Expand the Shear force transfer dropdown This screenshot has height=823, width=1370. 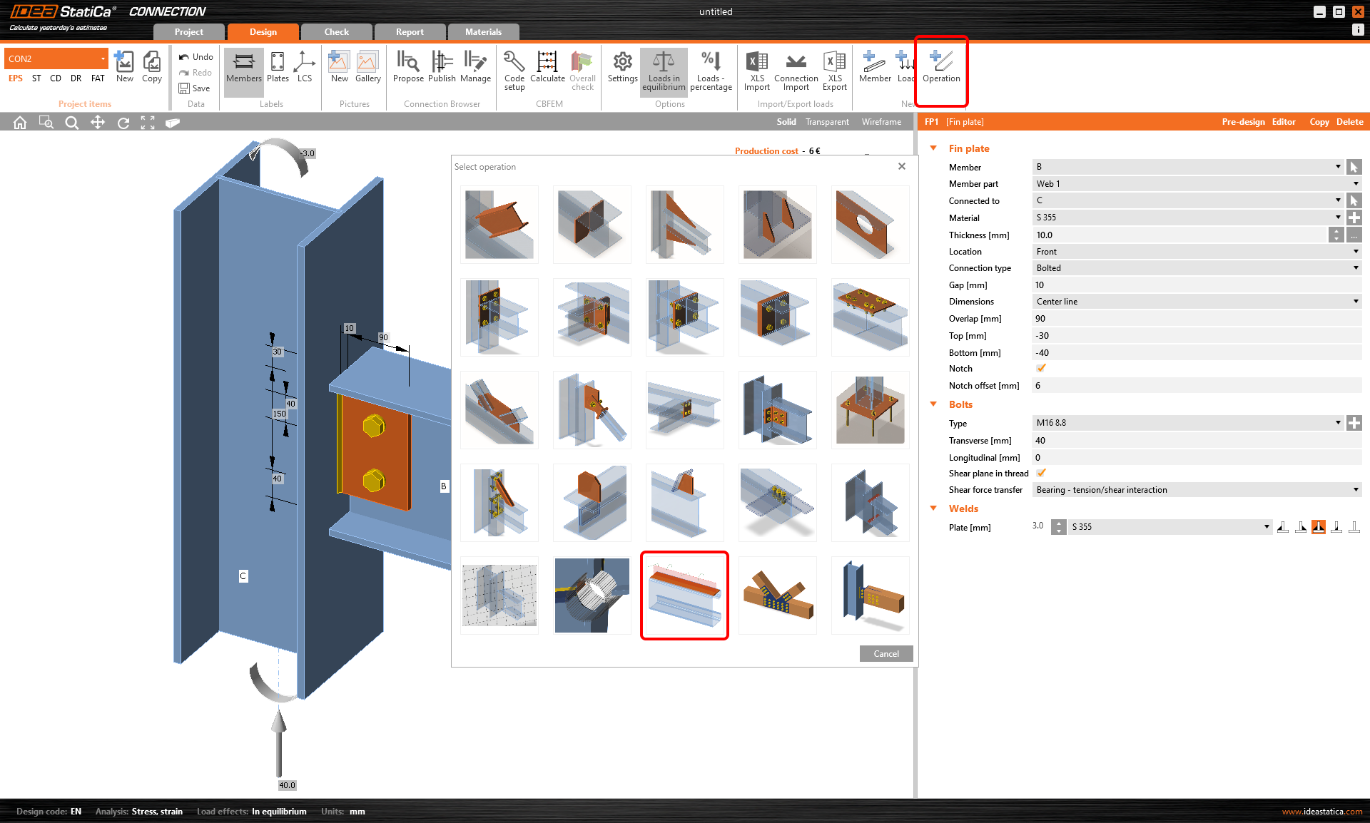tap(1355, 490)
